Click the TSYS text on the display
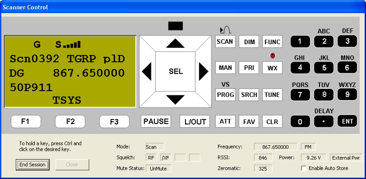 pos(67,101)
